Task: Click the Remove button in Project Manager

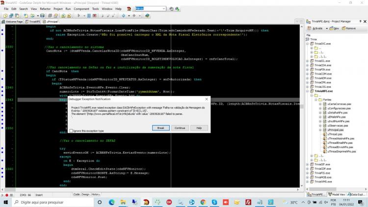Action: 349,28
